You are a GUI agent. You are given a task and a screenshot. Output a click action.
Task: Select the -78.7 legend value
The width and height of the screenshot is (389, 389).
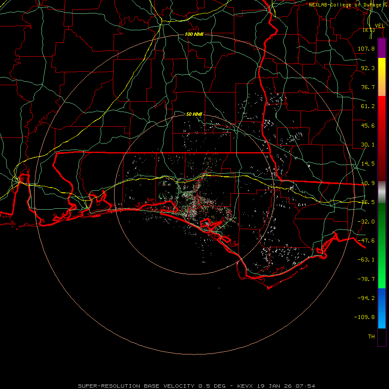pos(366,279)
